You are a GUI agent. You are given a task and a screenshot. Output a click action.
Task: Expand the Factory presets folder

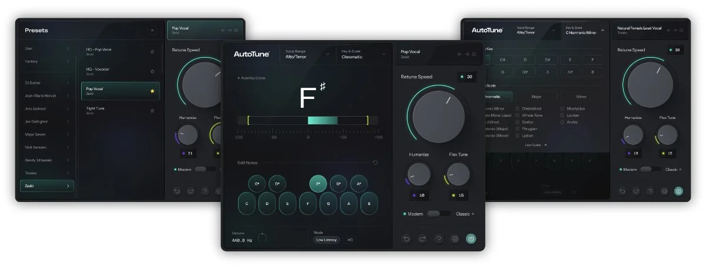[x=46, y=61]
